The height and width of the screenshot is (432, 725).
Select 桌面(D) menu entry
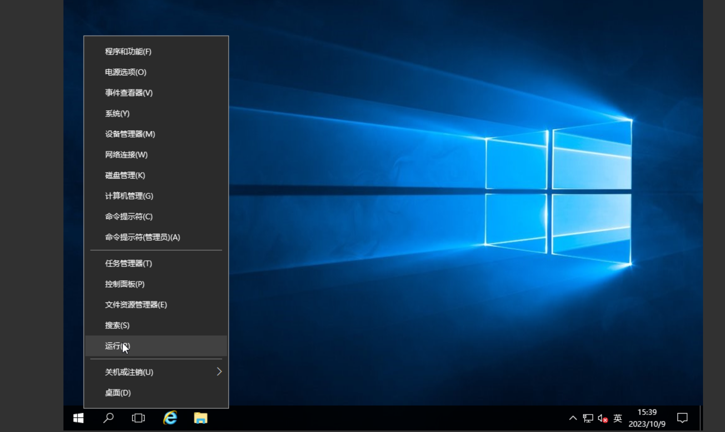(156, 392)
